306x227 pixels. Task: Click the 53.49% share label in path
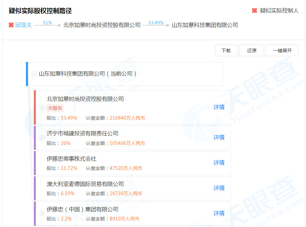156,23
